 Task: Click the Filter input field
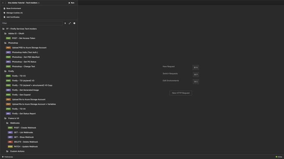(x=32, y=23)
